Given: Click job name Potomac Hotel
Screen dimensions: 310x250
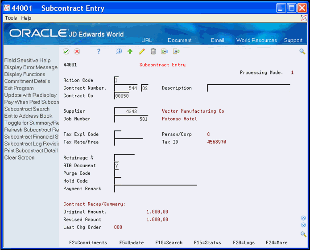Looking at the screenshot, I should click(179, 119).
